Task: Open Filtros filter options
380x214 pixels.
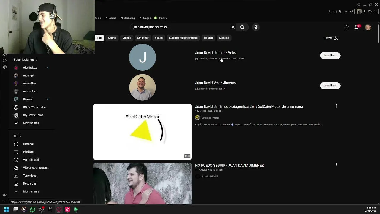Action: coord(331,38)
